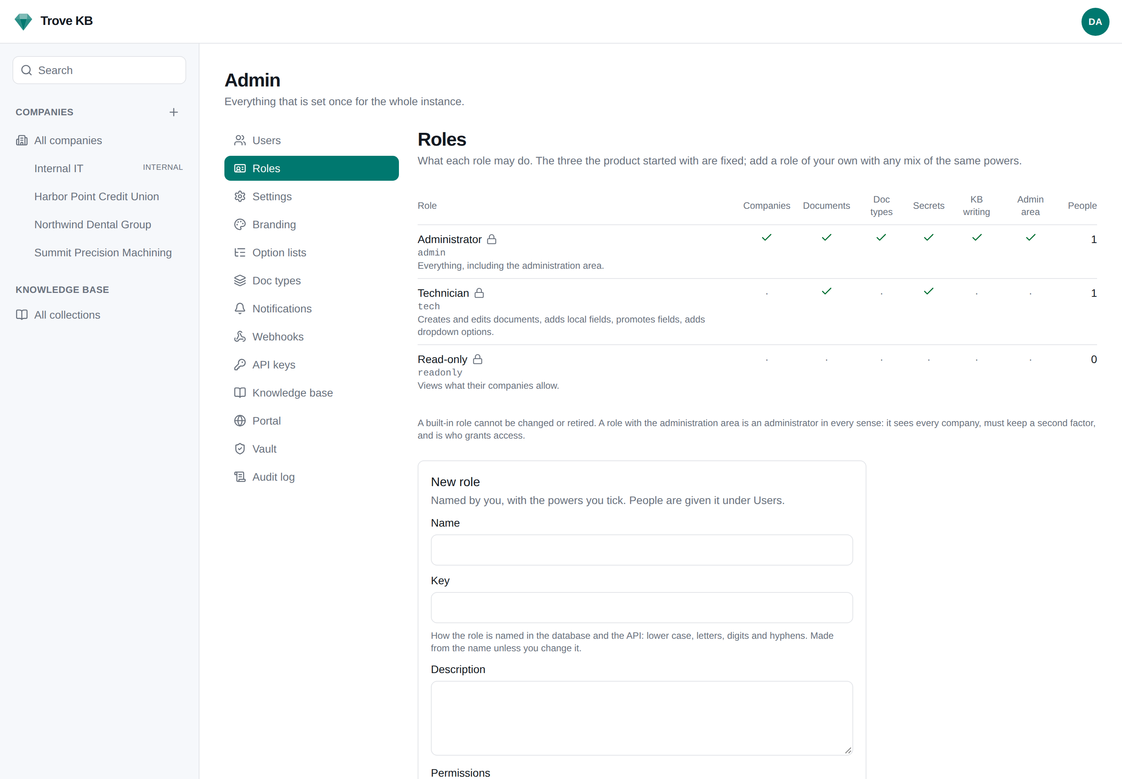1122x779 pixels.
Task: Click the Option lists icon
Action: [240, 252]
